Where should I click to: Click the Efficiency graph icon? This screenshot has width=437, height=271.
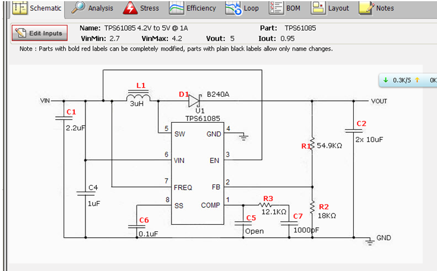pos(176,8)
